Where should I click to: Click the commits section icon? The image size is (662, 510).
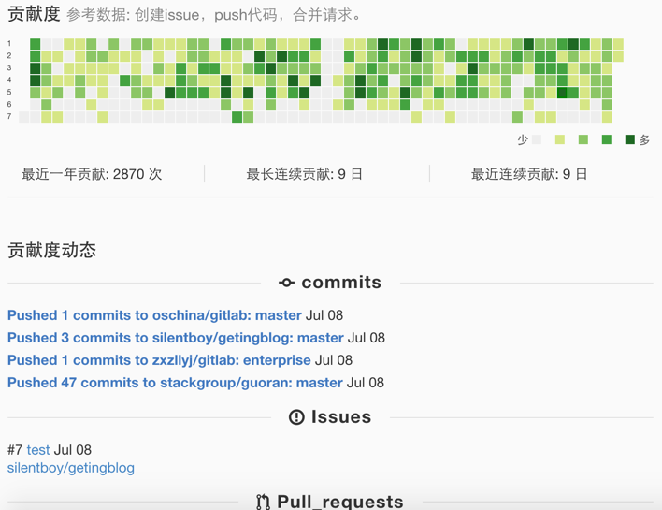click(x=286, y=283)
